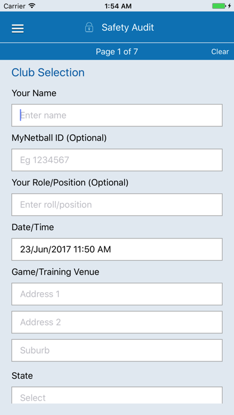Tap the Club Selection section heading
The image size is (234, 415).
tap(48, 73)
